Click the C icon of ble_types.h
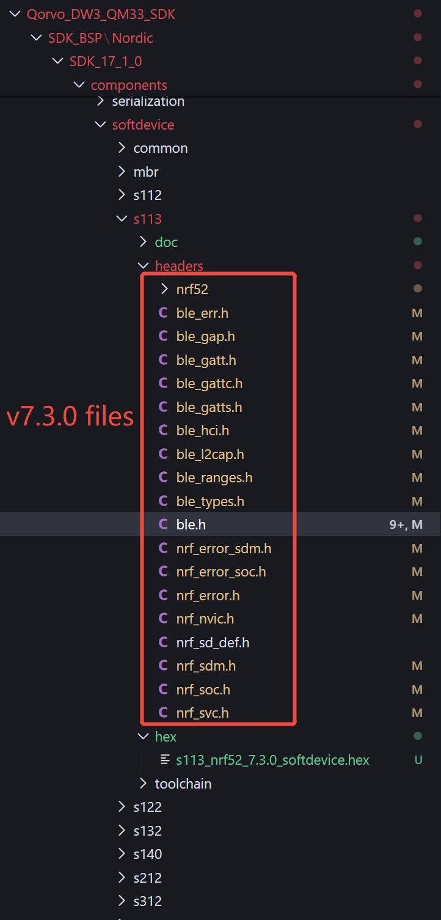This screenshot has width=441, height=920. (163, 501)
